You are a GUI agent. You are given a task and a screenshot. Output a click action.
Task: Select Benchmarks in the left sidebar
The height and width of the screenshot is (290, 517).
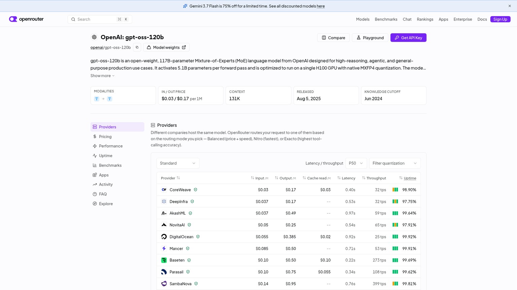(117, 165)
